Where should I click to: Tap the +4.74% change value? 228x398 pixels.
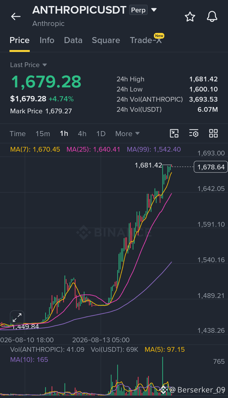(61, 99)
